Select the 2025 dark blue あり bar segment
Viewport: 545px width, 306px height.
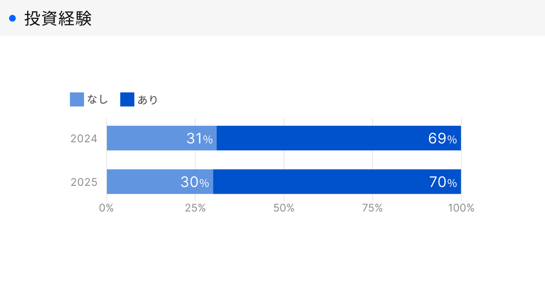318,182
